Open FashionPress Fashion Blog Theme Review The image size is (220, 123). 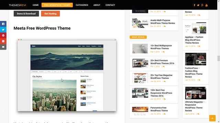[194, 72]
